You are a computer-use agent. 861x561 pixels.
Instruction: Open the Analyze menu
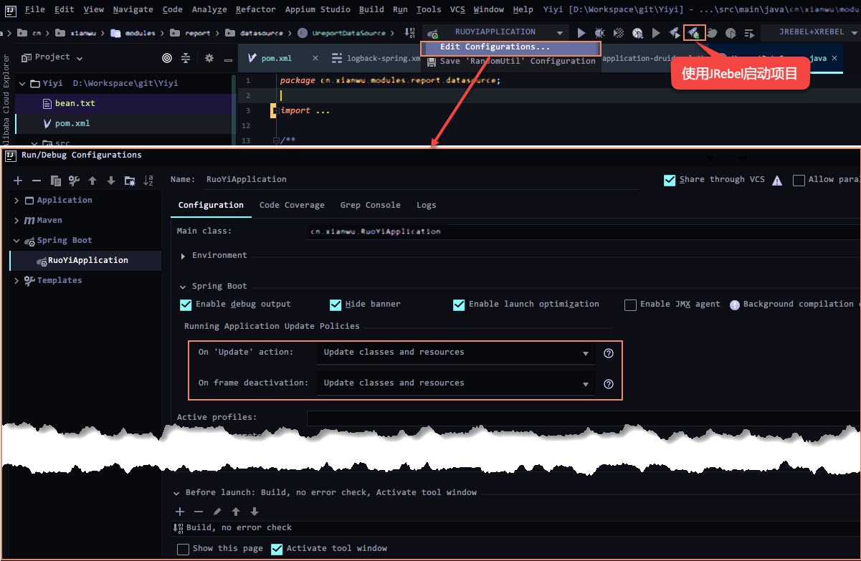click(x=209, y=9)
